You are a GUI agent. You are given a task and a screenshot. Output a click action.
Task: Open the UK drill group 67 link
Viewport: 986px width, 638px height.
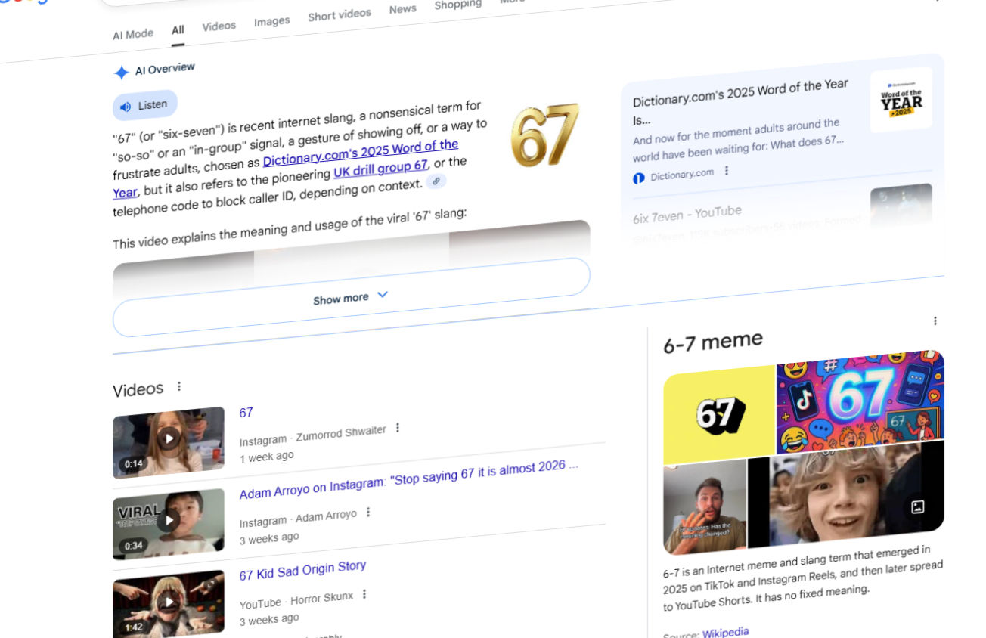click(x=381, y=168)
